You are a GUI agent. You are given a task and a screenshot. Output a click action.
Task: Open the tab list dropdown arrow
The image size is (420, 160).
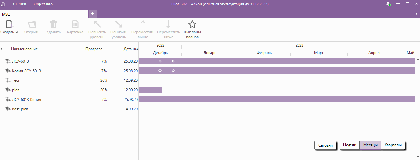tap(416, 14)
